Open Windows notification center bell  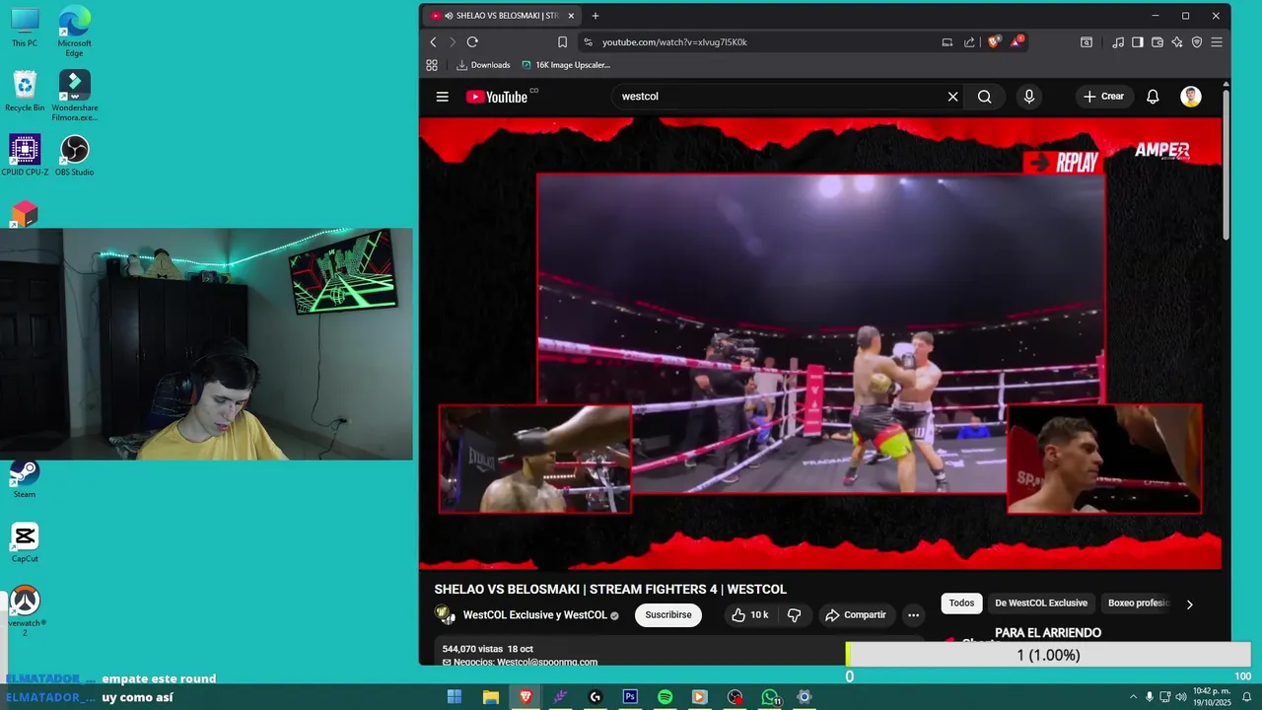[x=1246, y=697]
